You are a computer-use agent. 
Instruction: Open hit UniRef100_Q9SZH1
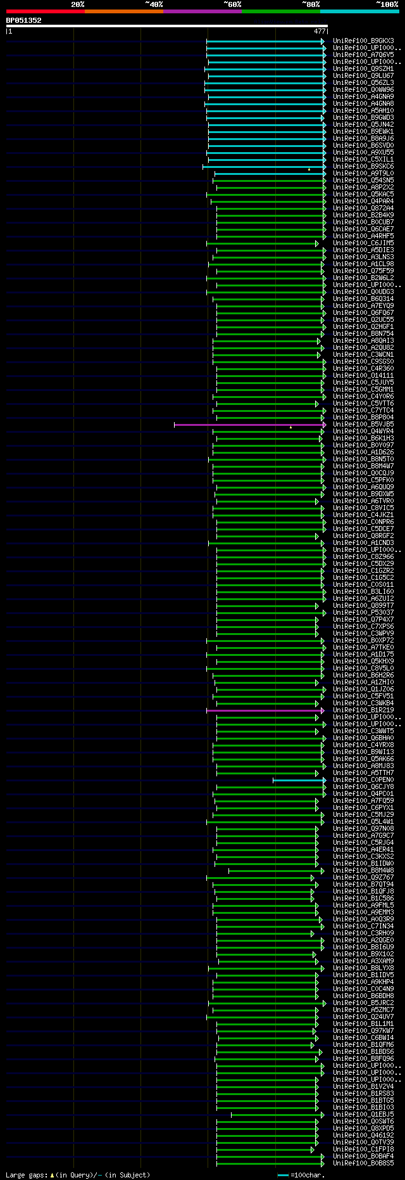(x=363, y=69)
